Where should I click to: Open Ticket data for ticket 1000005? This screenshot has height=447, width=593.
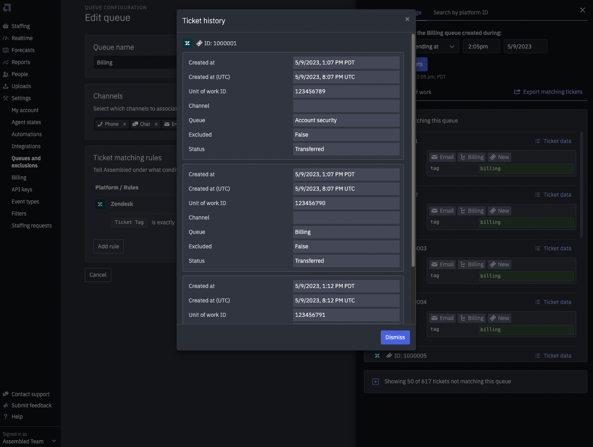click(x=553, y=356)
